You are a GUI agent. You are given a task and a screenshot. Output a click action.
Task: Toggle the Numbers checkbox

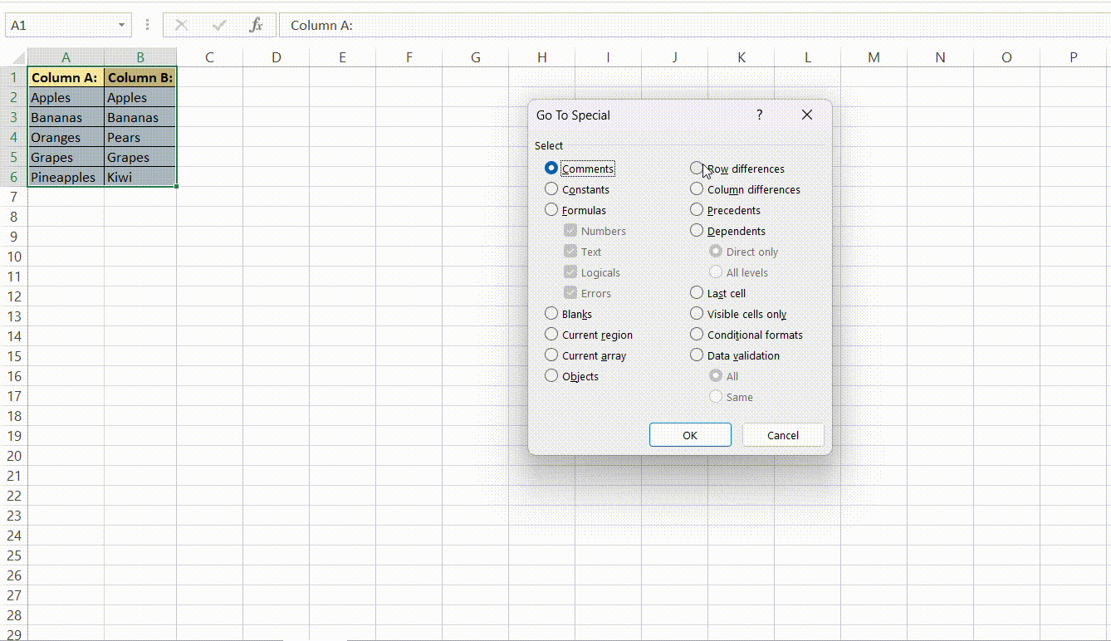pos(570,230)
